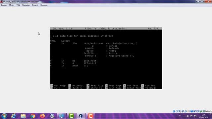Switch to the network computers taskbar window

tap(62, 116)
